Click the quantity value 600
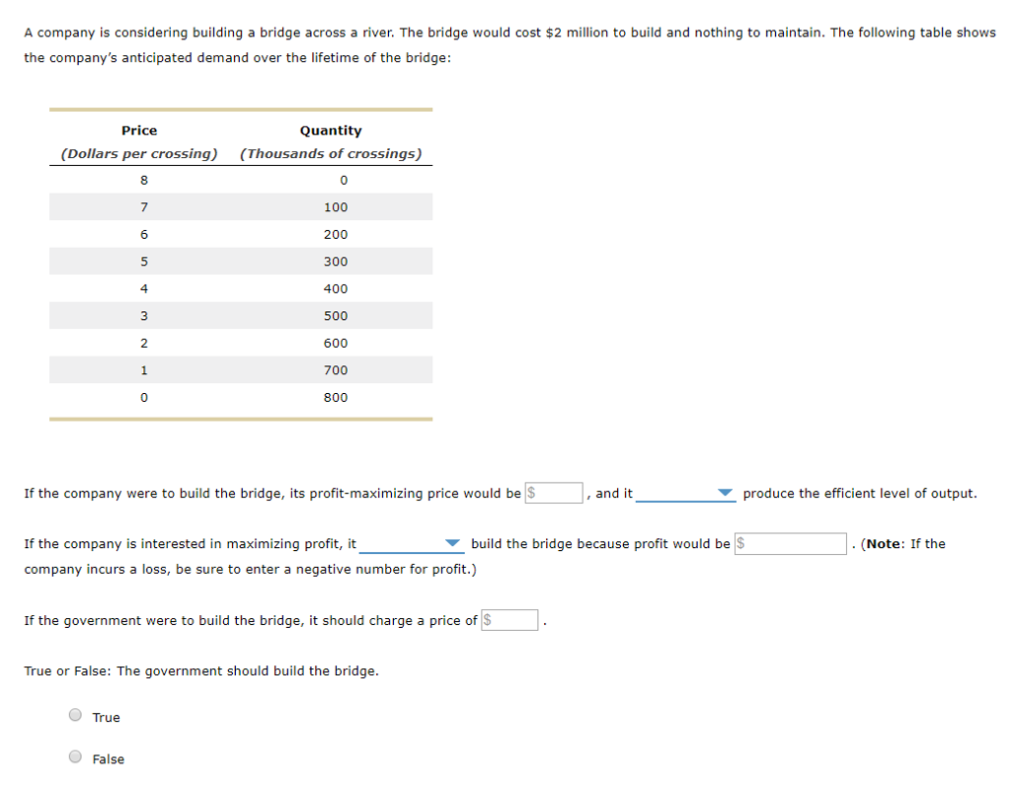This screenshot has width=1011, height=786. [x=336, y=343]
